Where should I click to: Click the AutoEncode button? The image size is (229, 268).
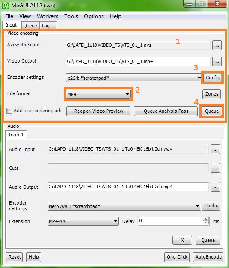(x=208, y=257)
